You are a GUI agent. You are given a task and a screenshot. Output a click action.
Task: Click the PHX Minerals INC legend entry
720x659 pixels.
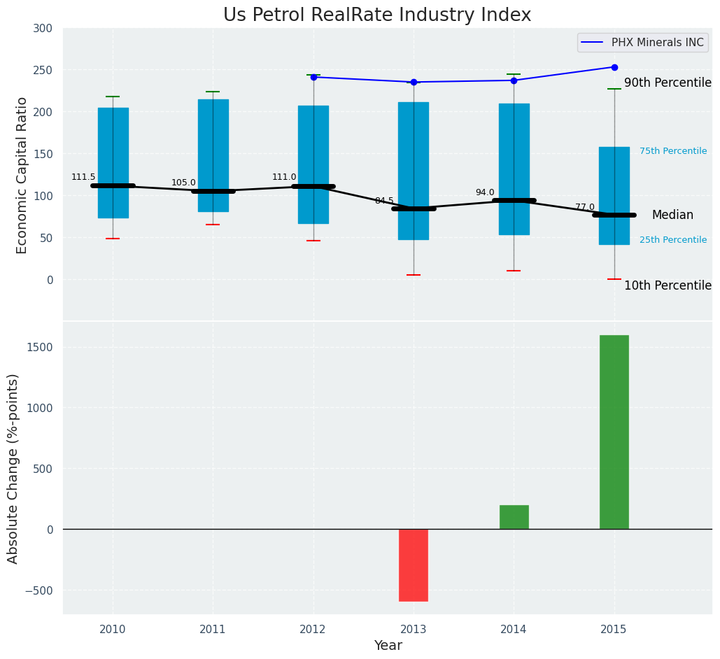643,43
